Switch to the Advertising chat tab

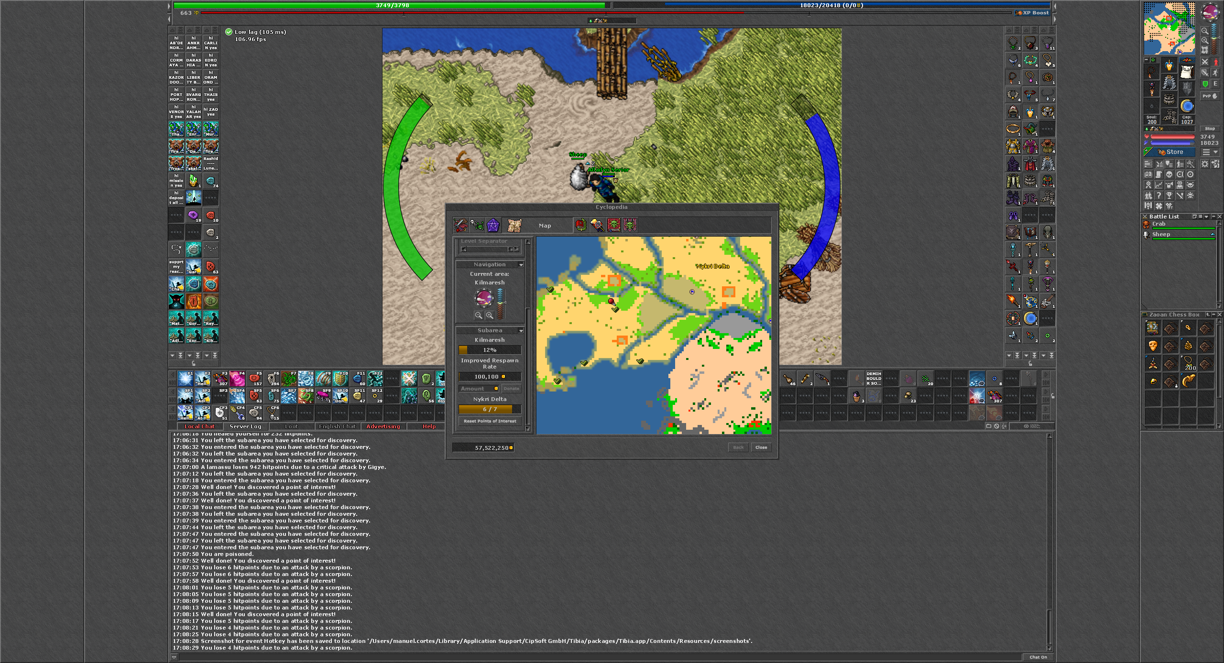tap(382, 426)
